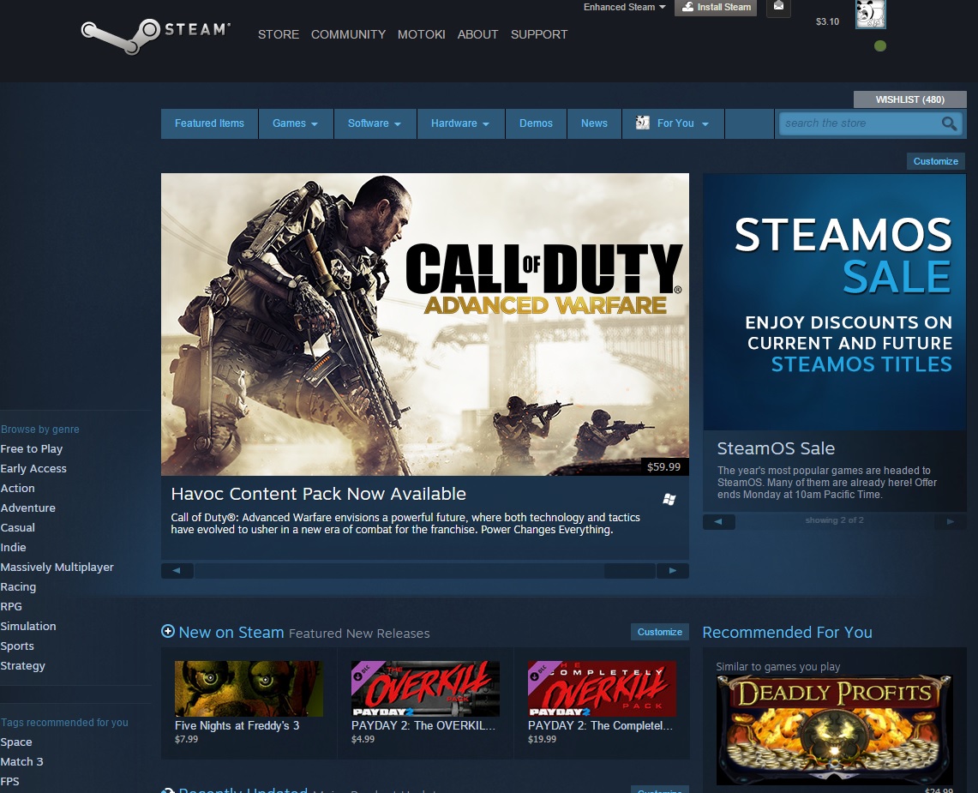The height and width of the screenshot is (793, 978).
Task: Browse the Early Access genre
Action: (33, 469)
